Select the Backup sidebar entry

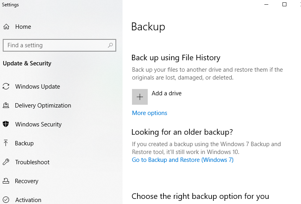pyautogui.click(x=24, y=143)
